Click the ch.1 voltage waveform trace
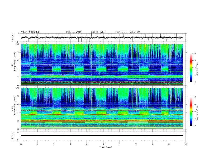 click(x=102, y=38)
